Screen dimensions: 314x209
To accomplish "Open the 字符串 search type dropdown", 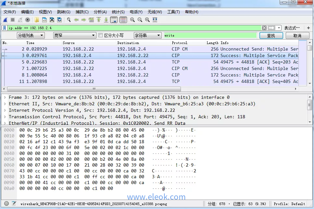I will tap(147, 35).
